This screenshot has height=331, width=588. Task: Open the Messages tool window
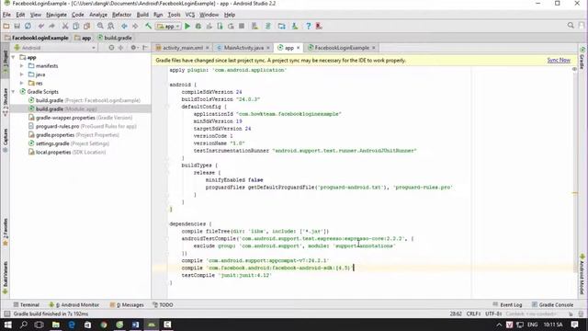click(x=127, y=304)
